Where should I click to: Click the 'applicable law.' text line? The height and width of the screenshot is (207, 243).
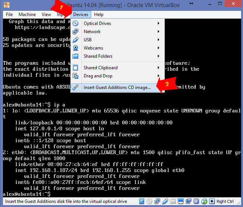coord(25,93)
